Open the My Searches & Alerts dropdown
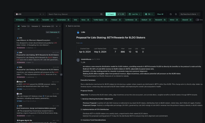The width and height of the screenshot is (205, 123). coord(189,14)
